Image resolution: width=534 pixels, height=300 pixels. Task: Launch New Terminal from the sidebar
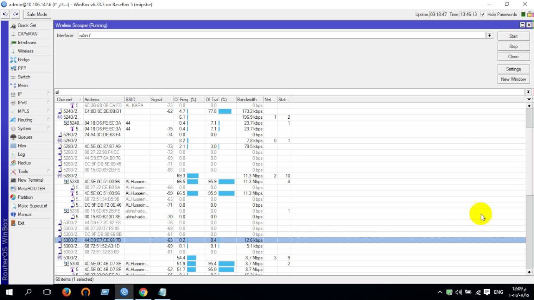coord(30,180)
